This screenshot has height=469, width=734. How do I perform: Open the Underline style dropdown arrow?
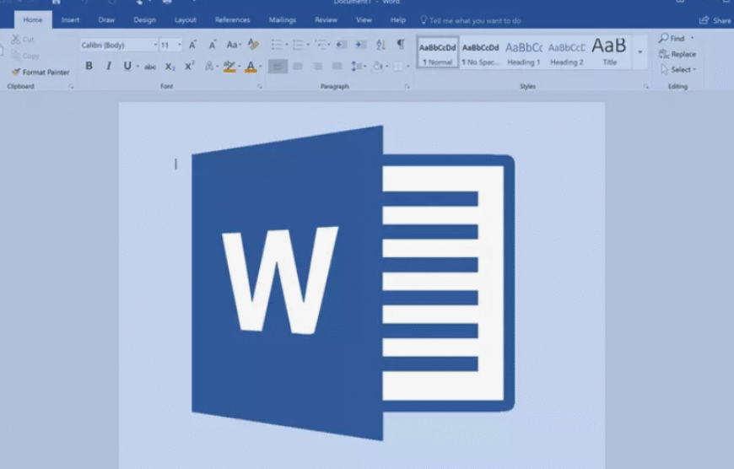click(138, 67)
